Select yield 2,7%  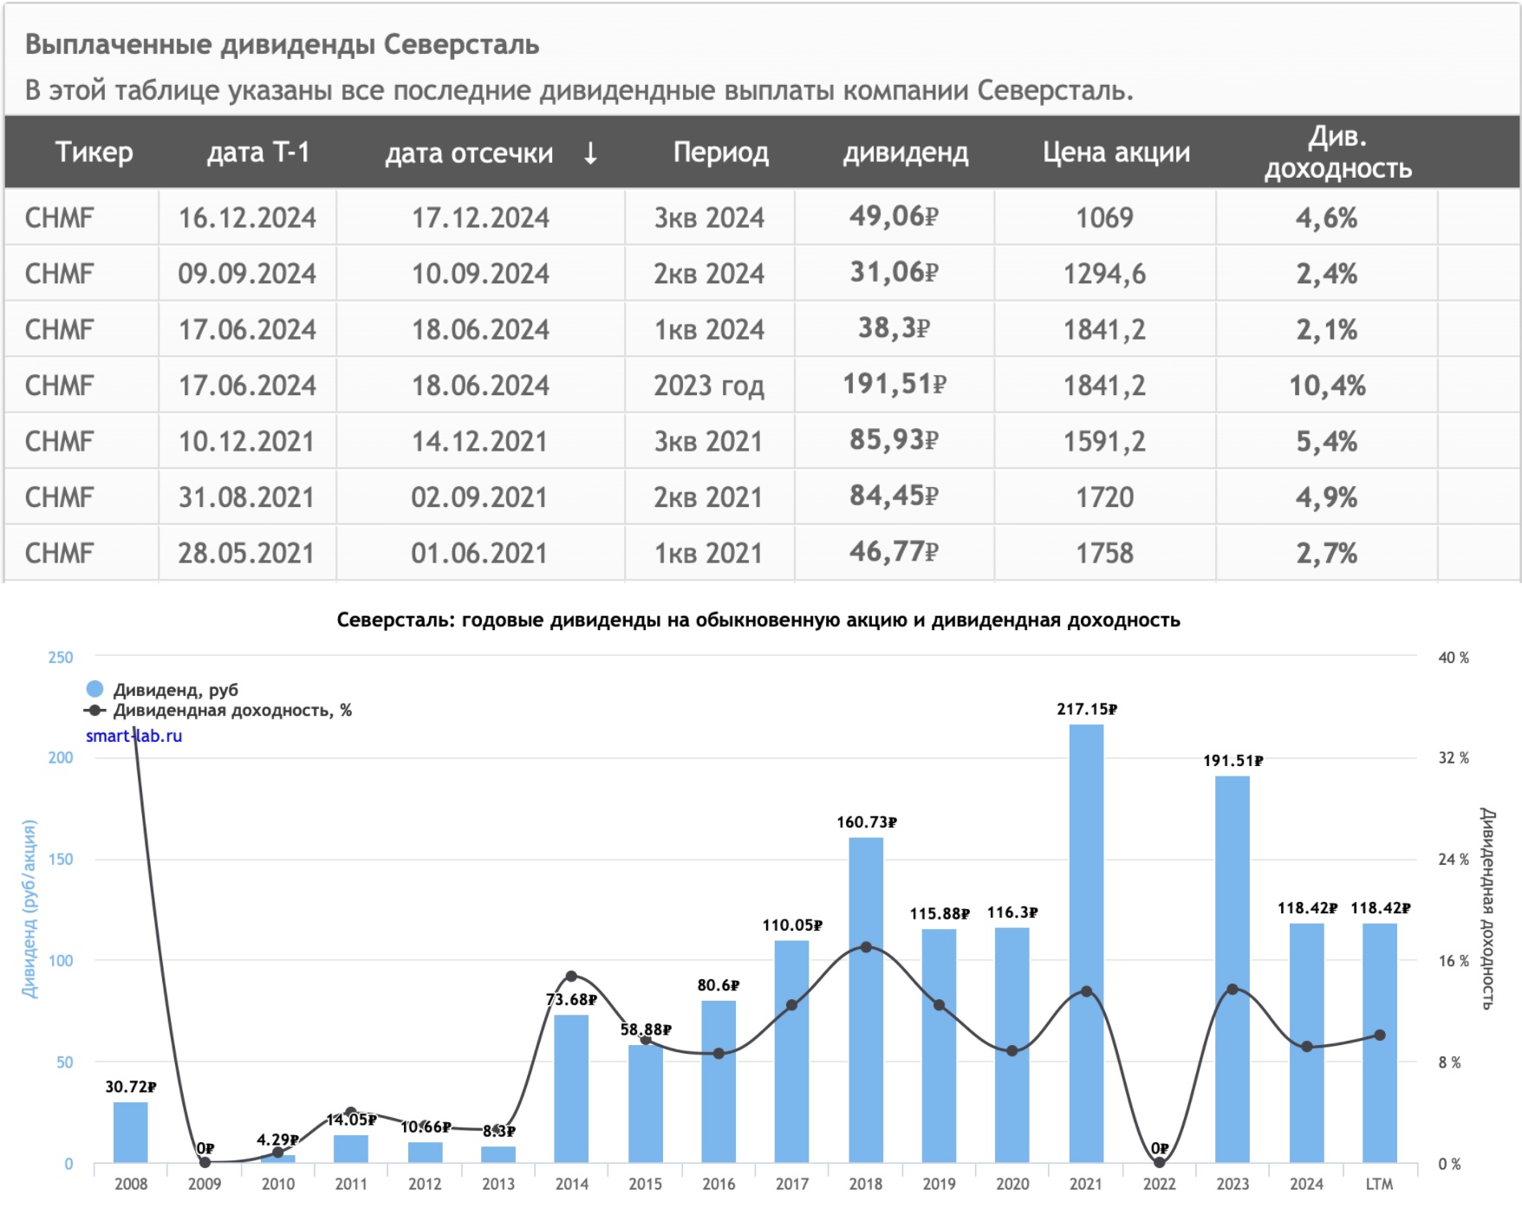pyautogui.click(x=1326, y=553)
